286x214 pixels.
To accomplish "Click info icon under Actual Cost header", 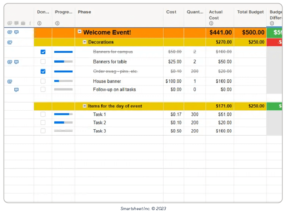I will (x=211, y=24).
